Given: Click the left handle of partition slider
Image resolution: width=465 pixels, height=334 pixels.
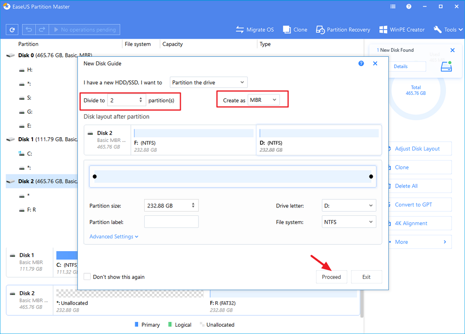Looking at the screenshot, I should pos(94,176).
